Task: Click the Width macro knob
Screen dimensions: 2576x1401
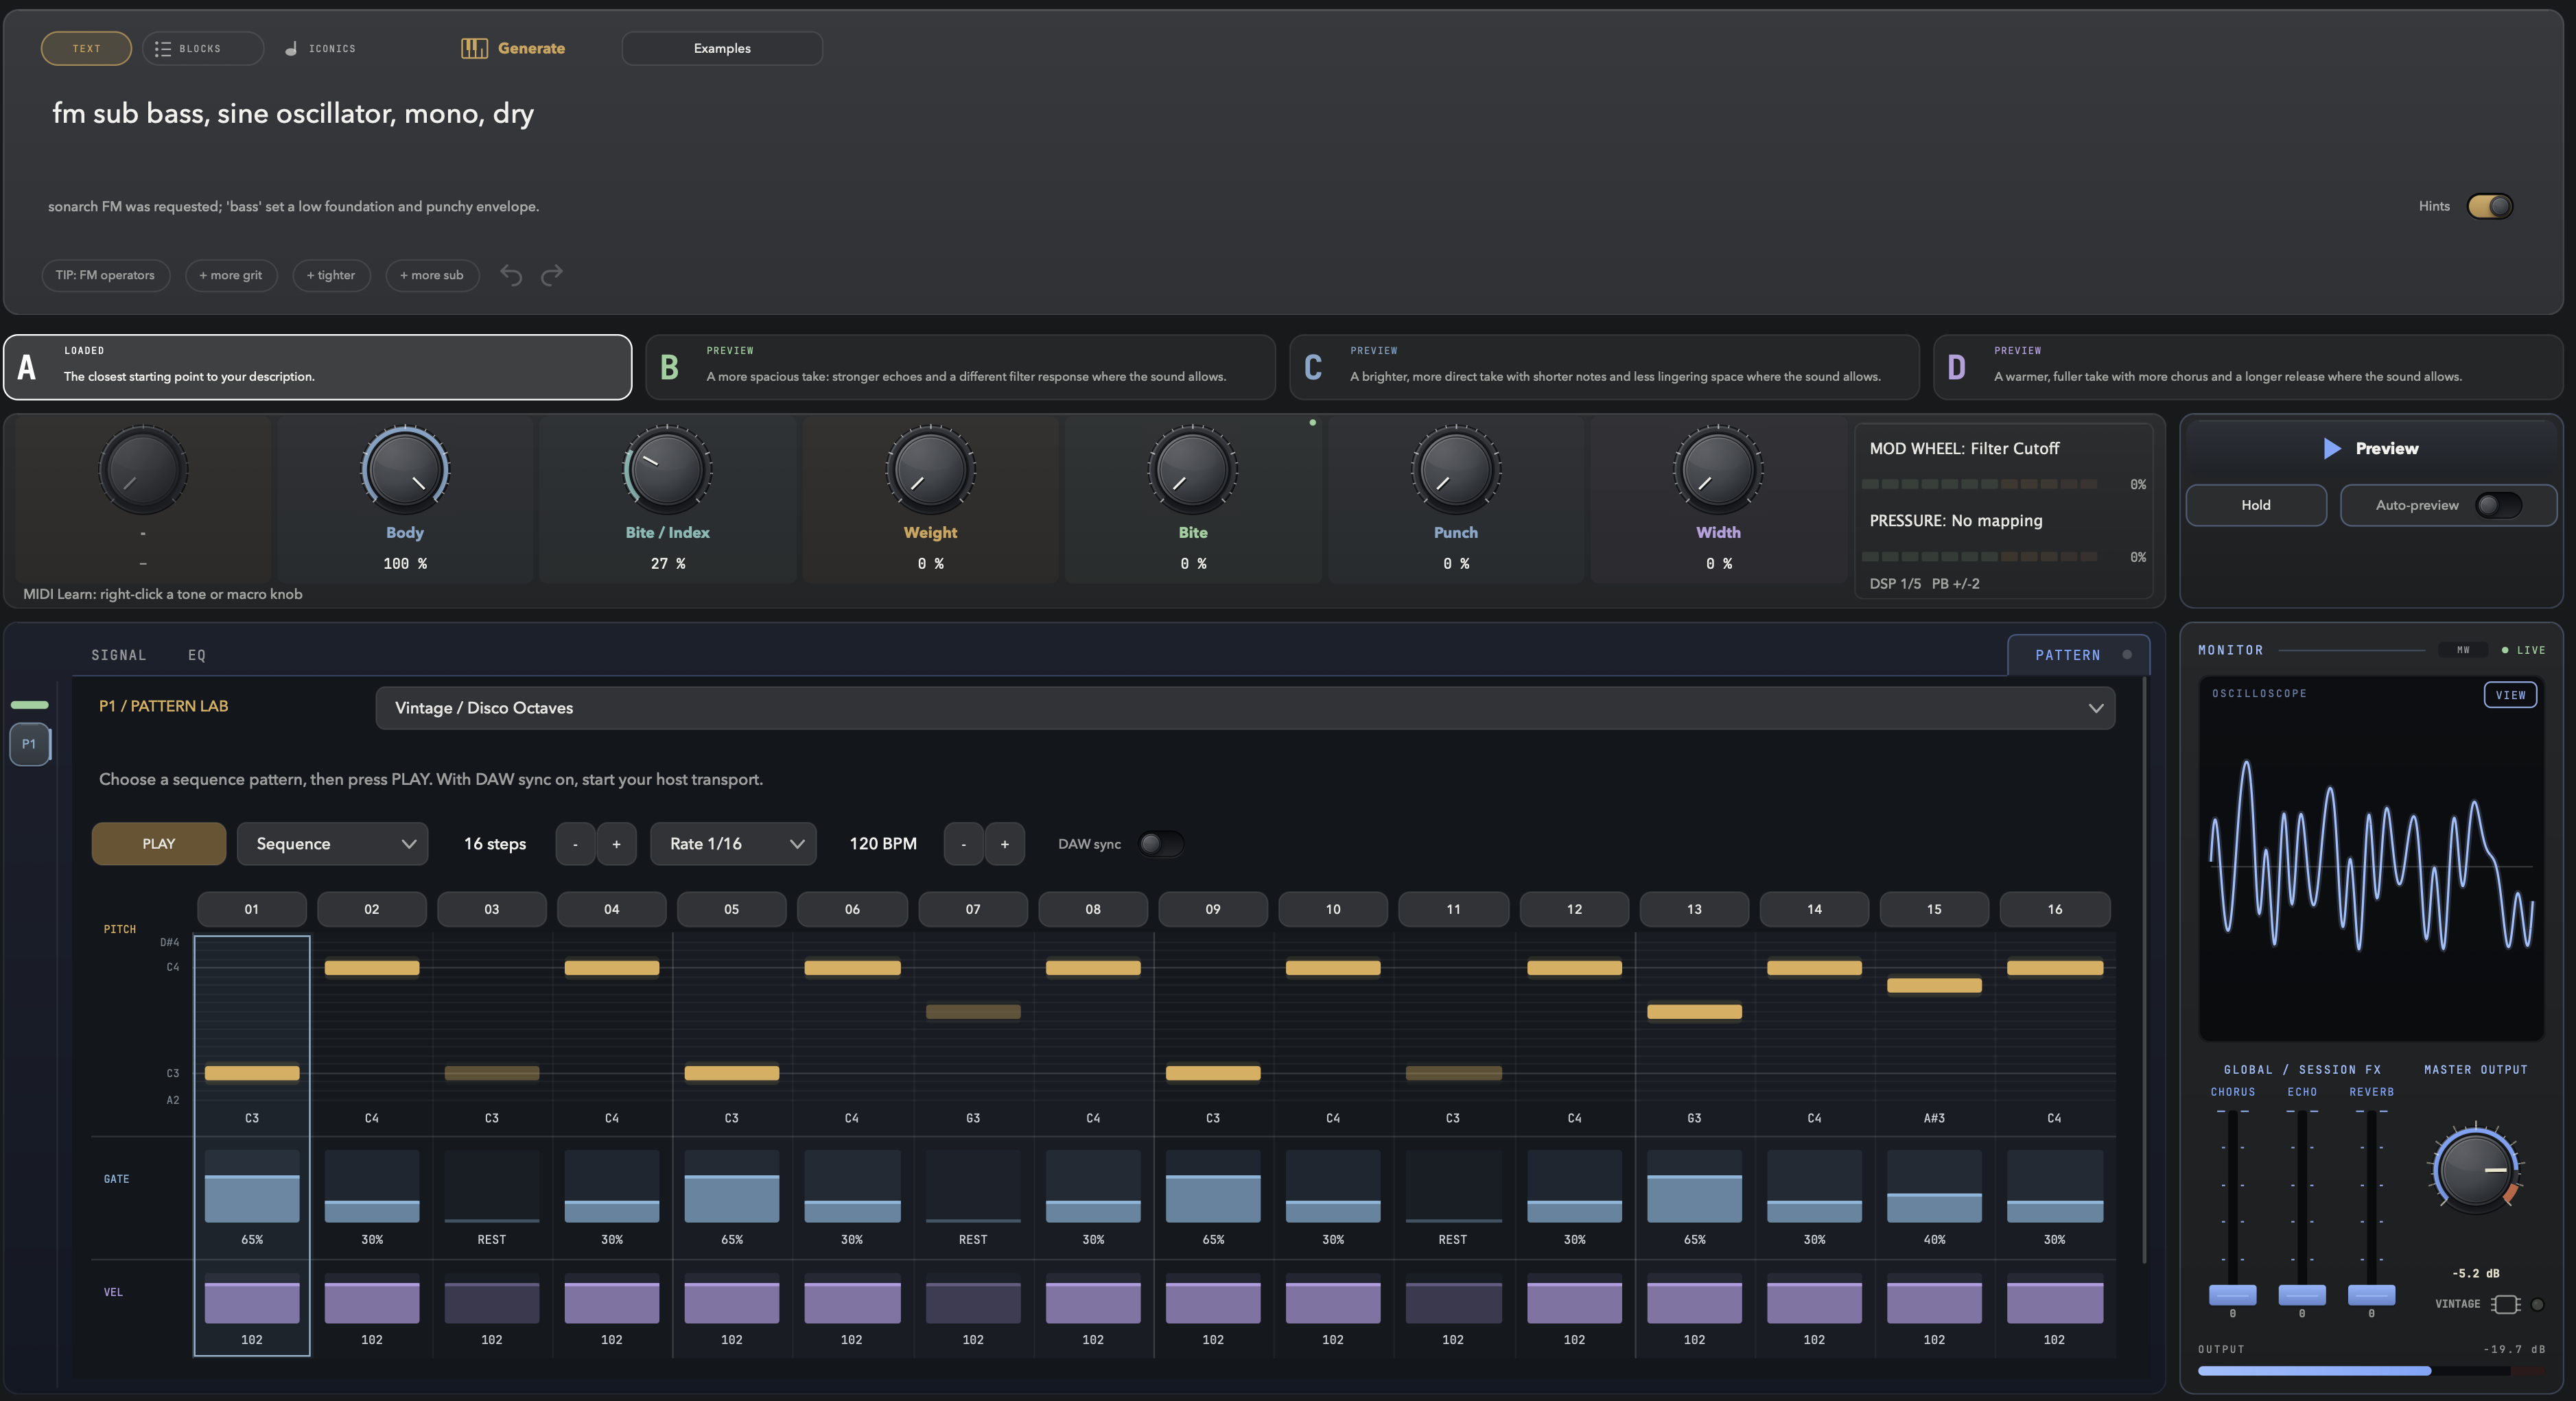Action: (1718, 469)
